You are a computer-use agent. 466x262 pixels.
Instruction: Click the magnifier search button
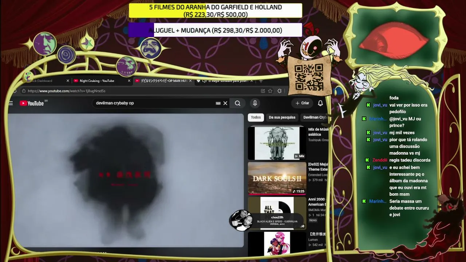(x=237, y=103)
